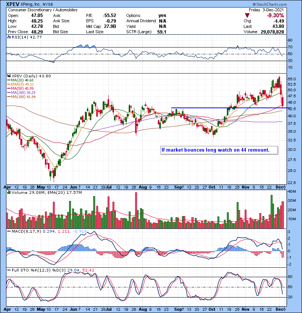Click the MA(20) 48.60 legend entry
The width and height of the screenshot is (302, 313).
20,80
